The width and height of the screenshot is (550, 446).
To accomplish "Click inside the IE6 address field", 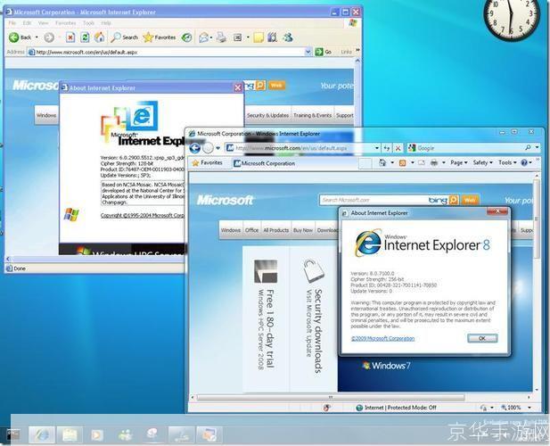I will pyautogui.click(x=167, y=52).
